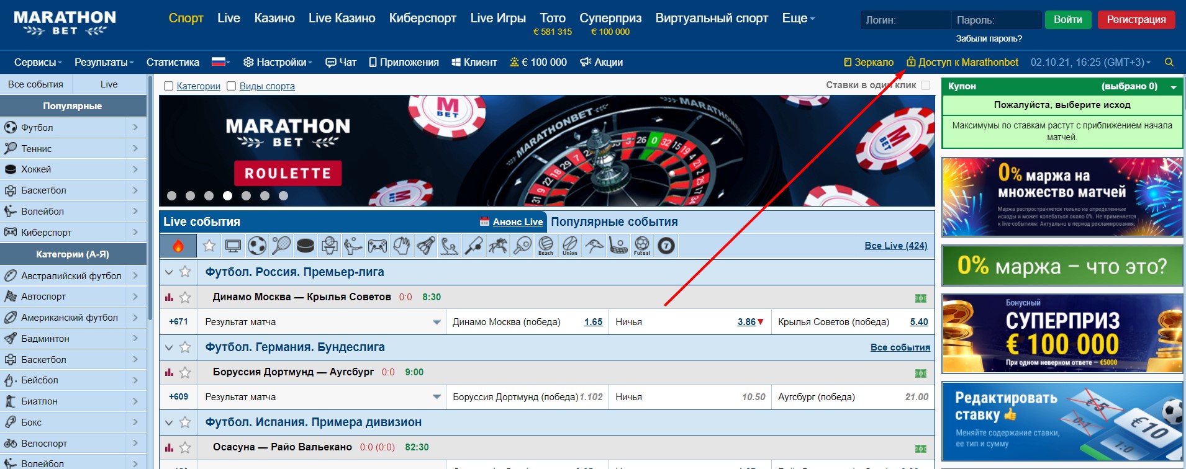This screenshot has width=1186, height=469.
Task: Tick the Виды спорта checkbox
Action: [232, 86]
